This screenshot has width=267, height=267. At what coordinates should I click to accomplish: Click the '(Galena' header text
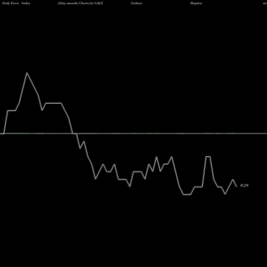(136, 3)
